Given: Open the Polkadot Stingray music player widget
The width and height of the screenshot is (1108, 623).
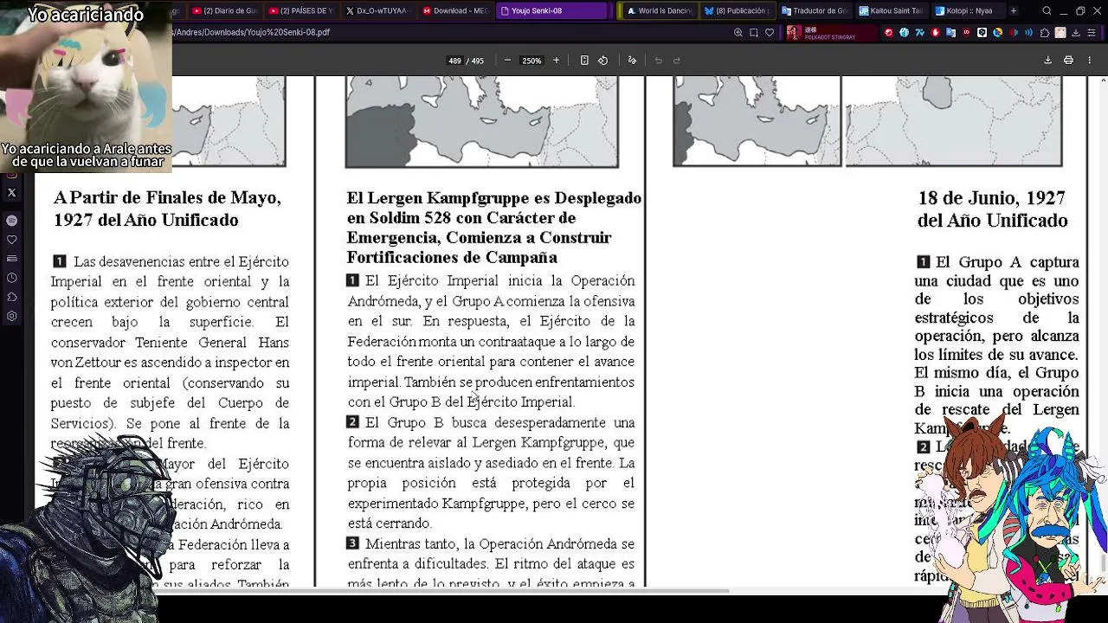Looking at the screenshot, I should click(x=833, y=33).
